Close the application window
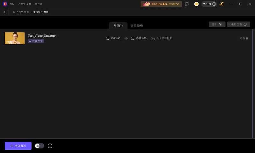 (x=250, y=4)
